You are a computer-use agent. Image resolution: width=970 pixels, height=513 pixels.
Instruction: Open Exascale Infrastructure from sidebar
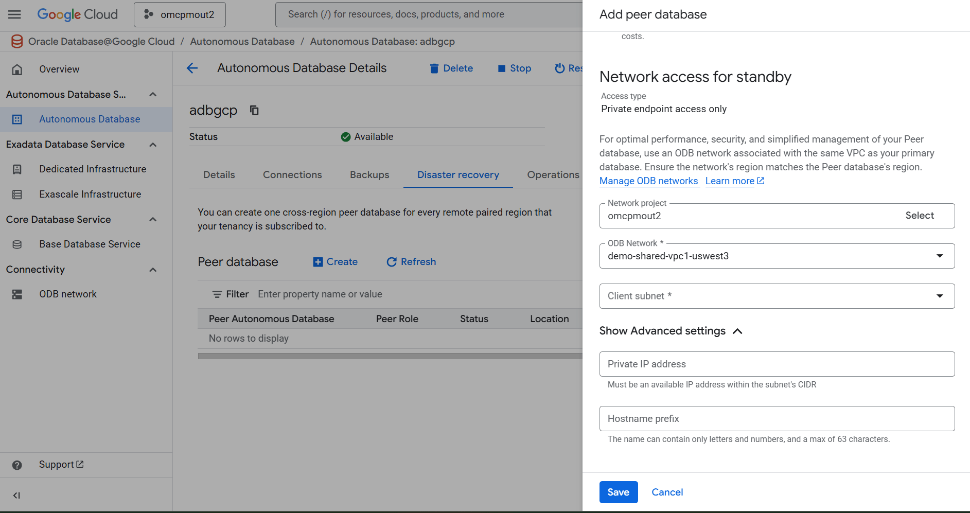pyautogui.click(x=90, y=194)
